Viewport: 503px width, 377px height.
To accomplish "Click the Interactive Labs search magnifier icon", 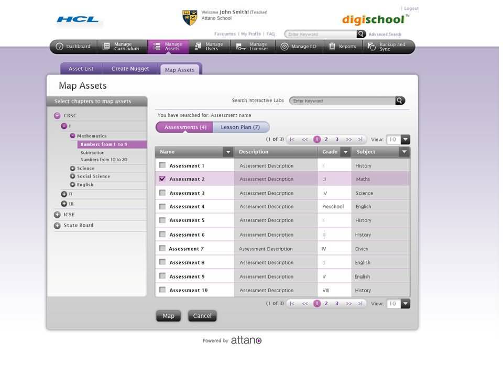I will (x=400, y=101).
